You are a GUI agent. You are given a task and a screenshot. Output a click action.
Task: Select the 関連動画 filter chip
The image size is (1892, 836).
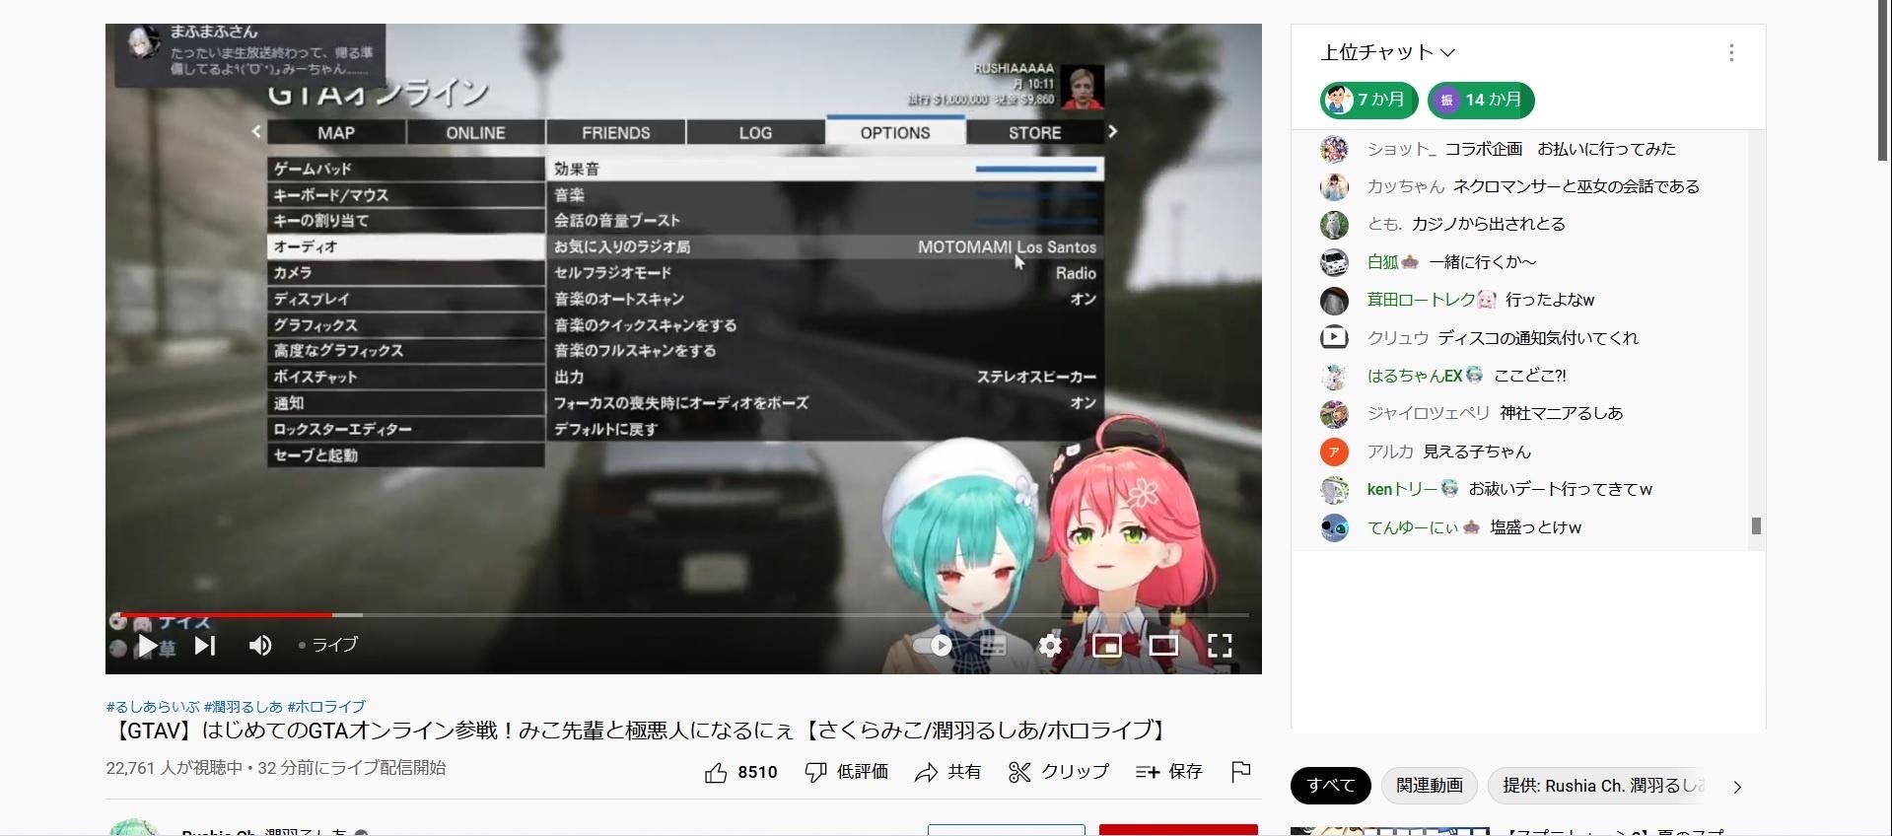[1429, 786]
